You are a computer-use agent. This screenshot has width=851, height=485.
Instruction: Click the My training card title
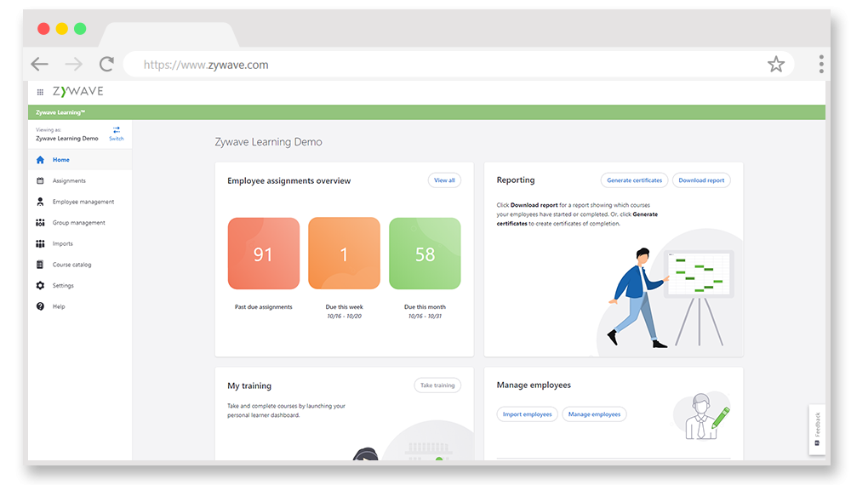coord(249,385)
